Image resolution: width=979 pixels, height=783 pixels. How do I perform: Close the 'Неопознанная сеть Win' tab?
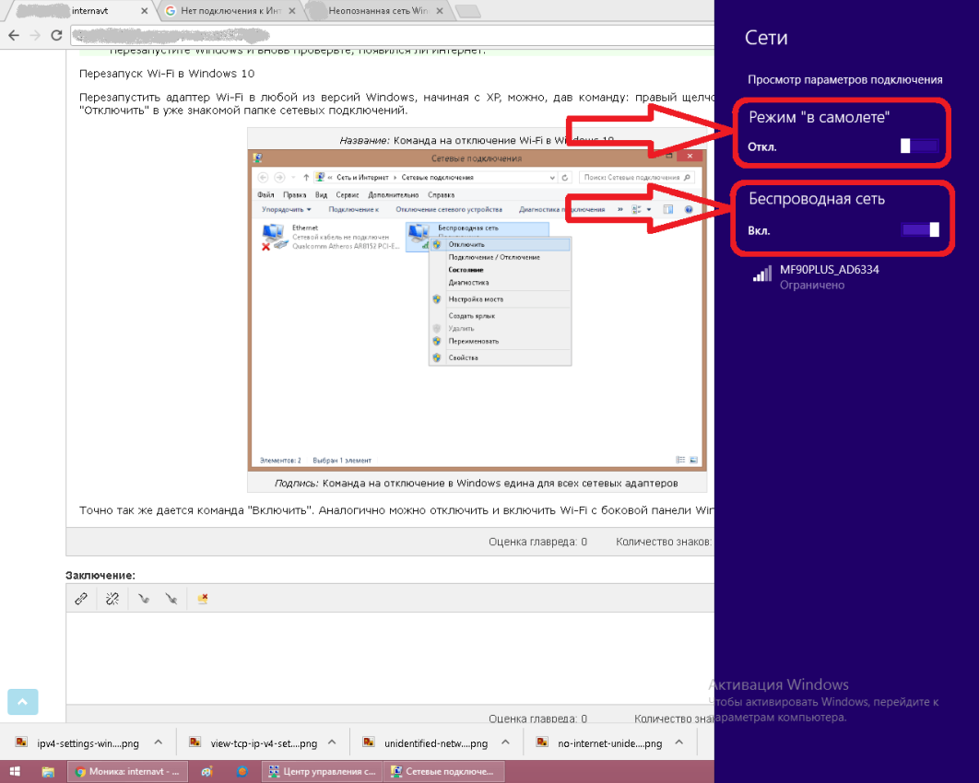(x=440, y=11)
